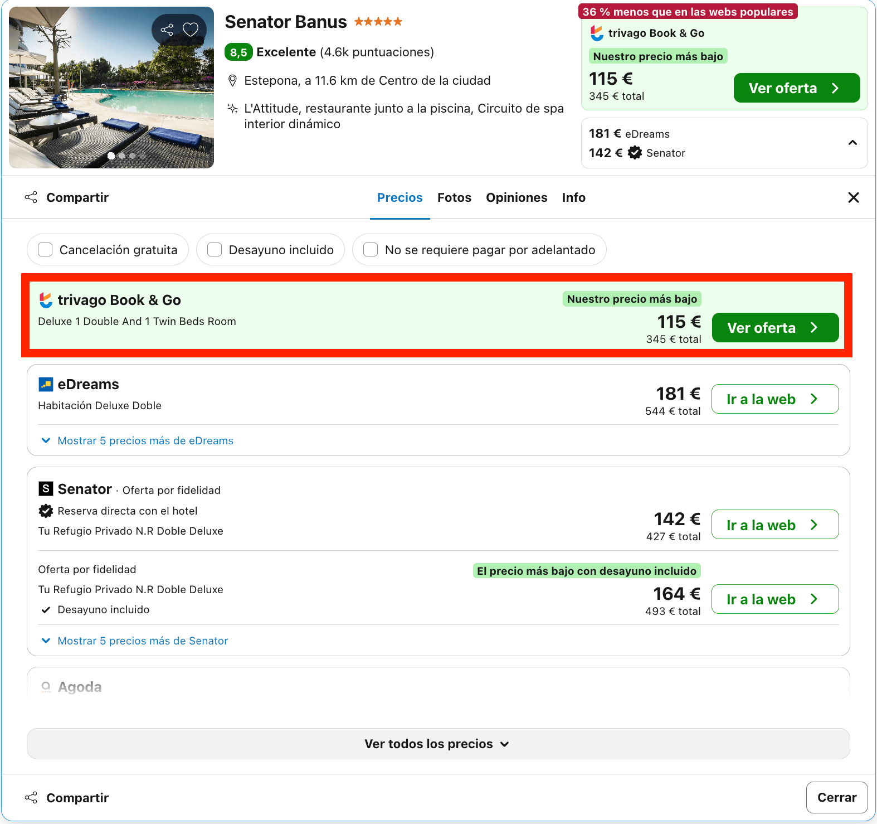Open the Fotos tab
Screen dimensions: 877x824
455,197
